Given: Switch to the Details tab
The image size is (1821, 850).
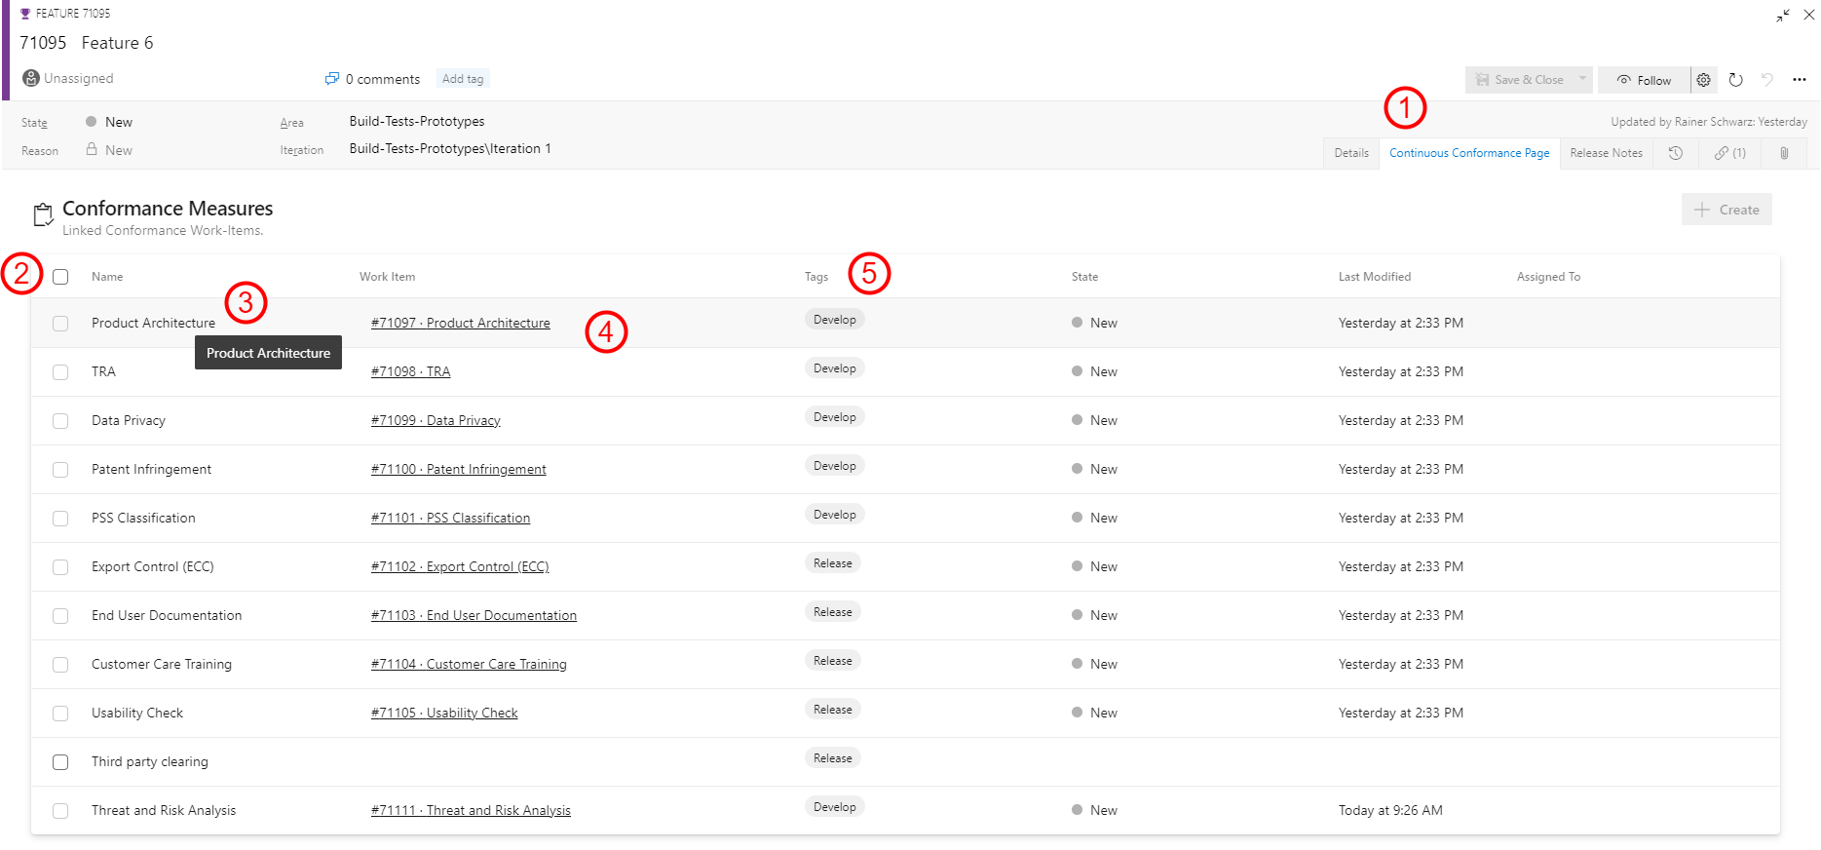Looking at the screenshot, I should click(x=1350, y=153).
